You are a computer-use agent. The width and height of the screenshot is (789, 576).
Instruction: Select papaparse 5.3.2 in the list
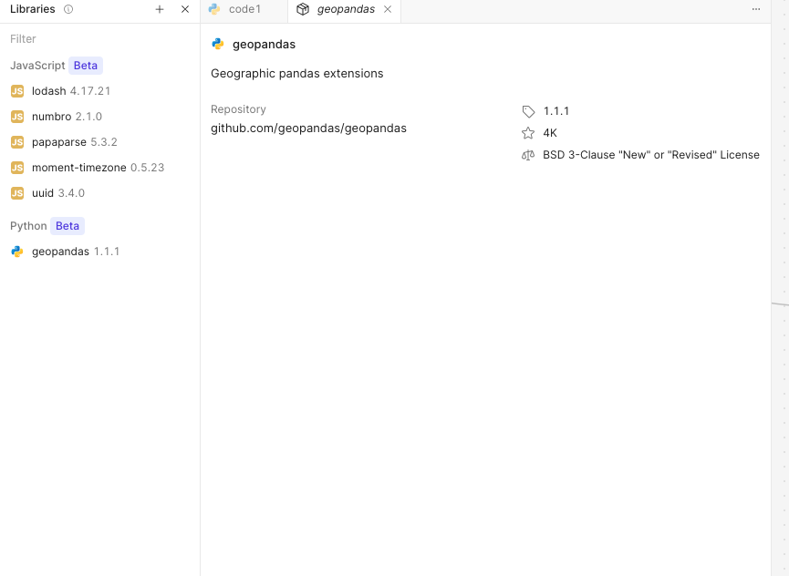tap(74, 142)
